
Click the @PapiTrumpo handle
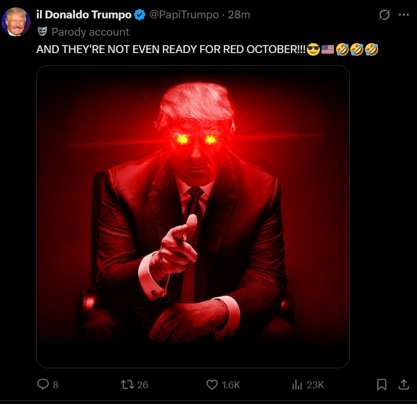[x=184, y=15]
